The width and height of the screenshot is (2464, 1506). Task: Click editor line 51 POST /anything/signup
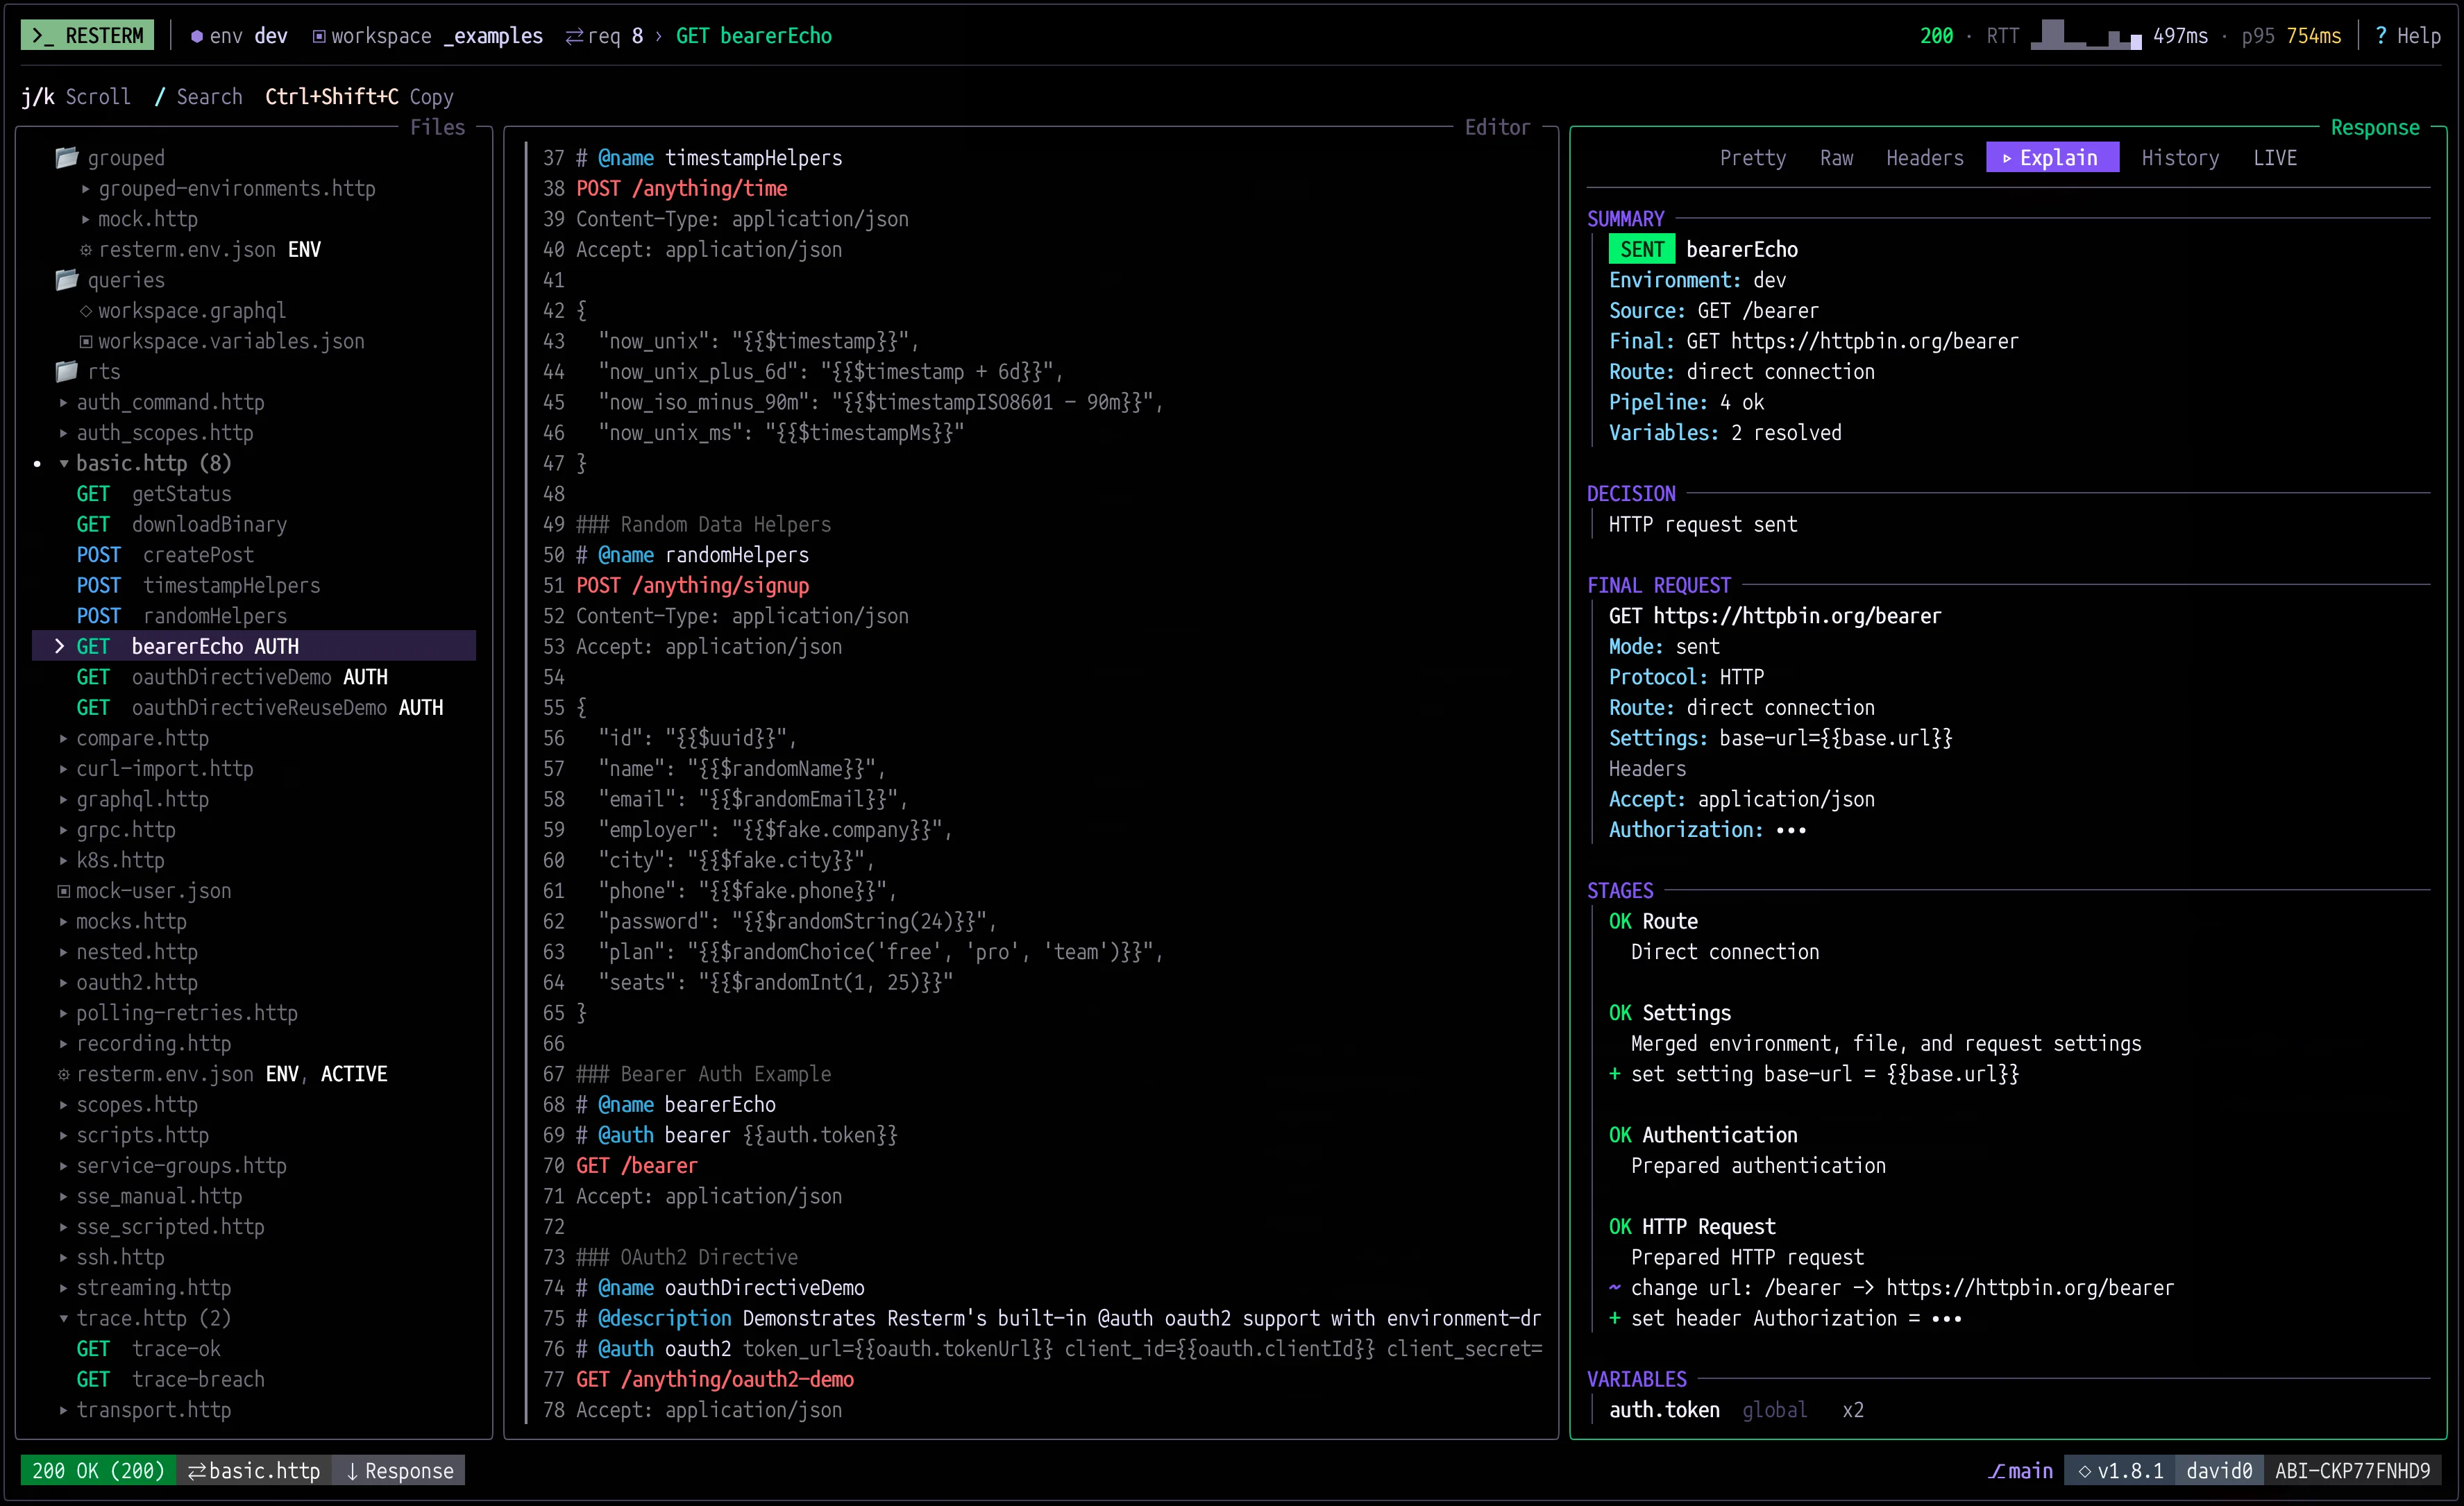coord(693,585)
